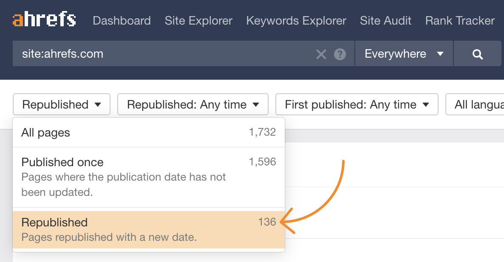Open the Republished: Any time dropdown
504x262 pixels.
(193, 104)
